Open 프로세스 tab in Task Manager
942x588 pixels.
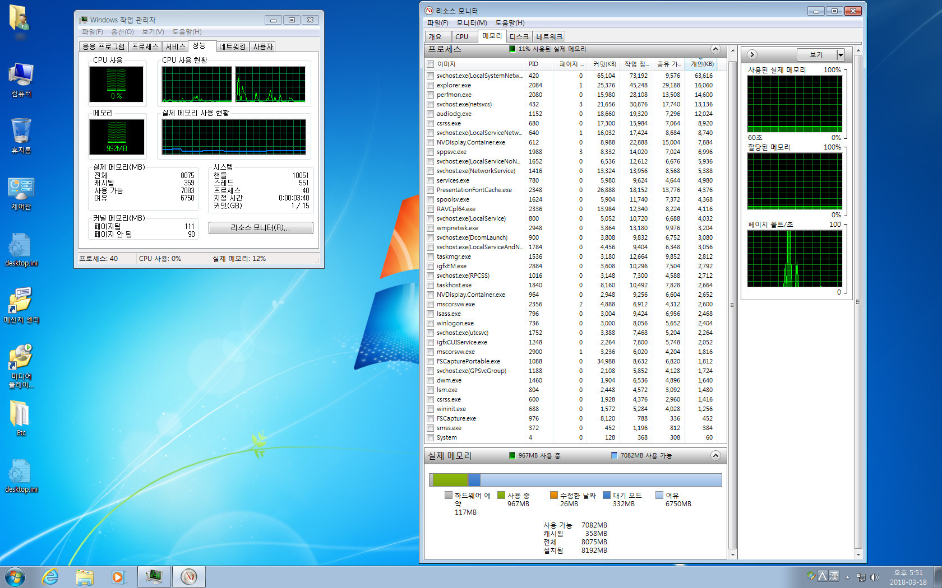pos(145,46)
